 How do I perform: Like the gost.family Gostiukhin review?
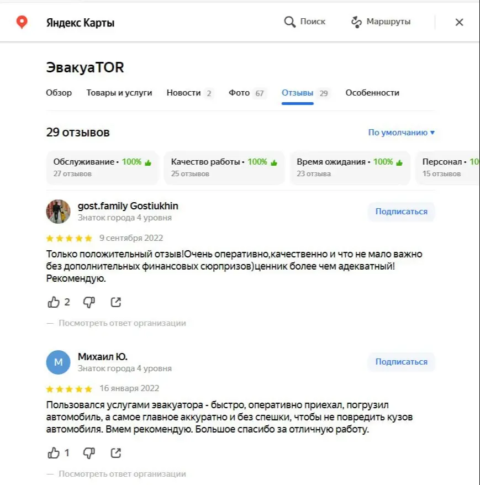click(x=54, y=302)
